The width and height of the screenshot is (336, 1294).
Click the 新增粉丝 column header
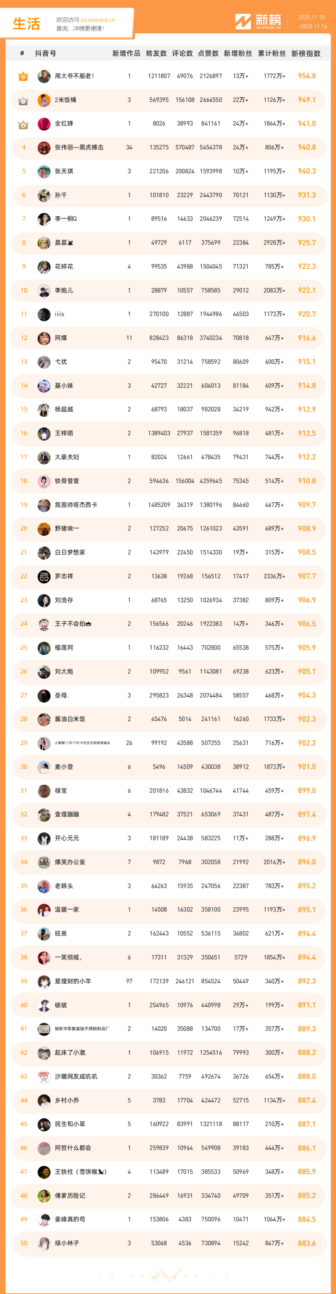tap(238, 53)
